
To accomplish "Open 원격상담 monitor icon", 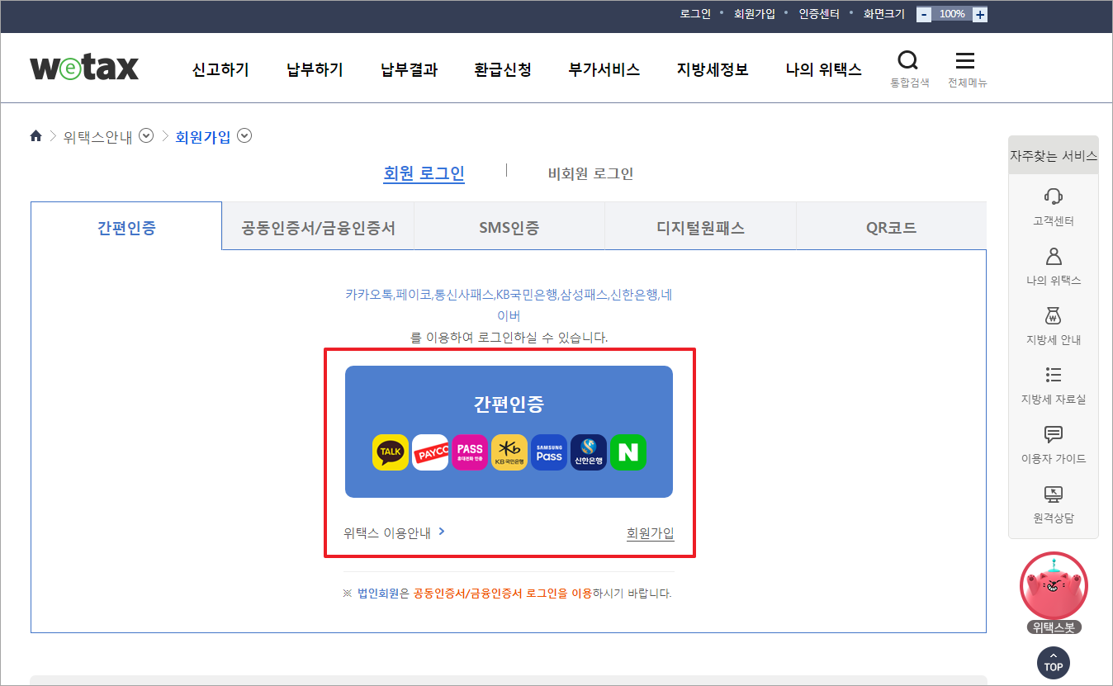I will [x=1054, y=494].
